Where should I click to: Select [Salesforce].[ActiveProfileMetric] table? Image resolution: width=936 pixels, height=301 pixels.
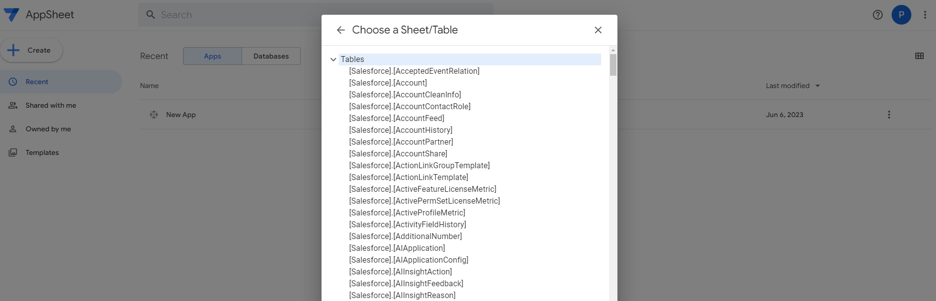pyautogui.click(x=407, y=213)
